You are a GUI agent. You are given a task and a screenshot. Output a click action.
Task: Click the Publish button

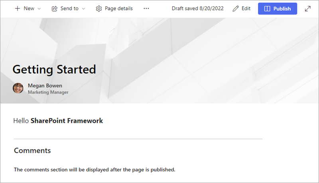click(278, 8)
